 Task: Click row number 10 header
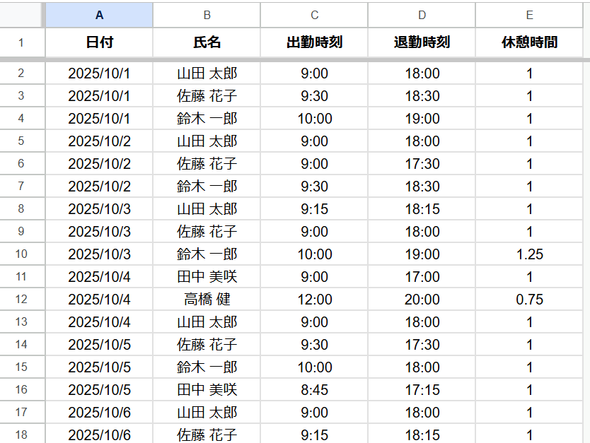click(x=21, y=254)
